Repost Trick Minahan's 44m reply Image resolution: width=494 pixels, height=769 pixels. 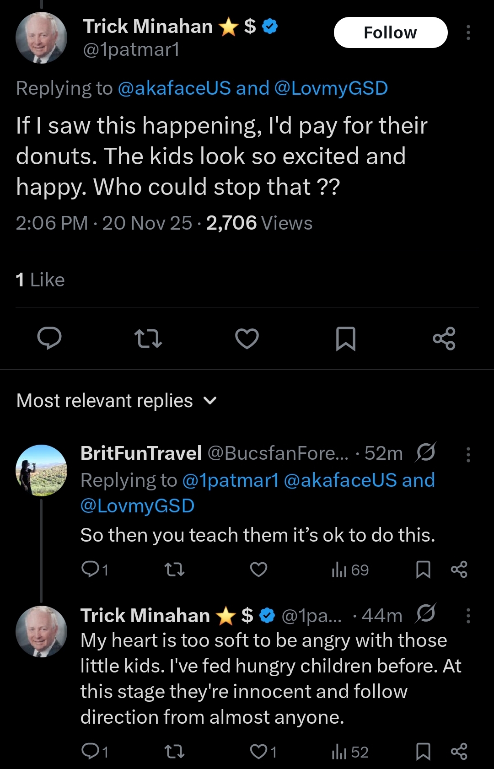[174, 752]
